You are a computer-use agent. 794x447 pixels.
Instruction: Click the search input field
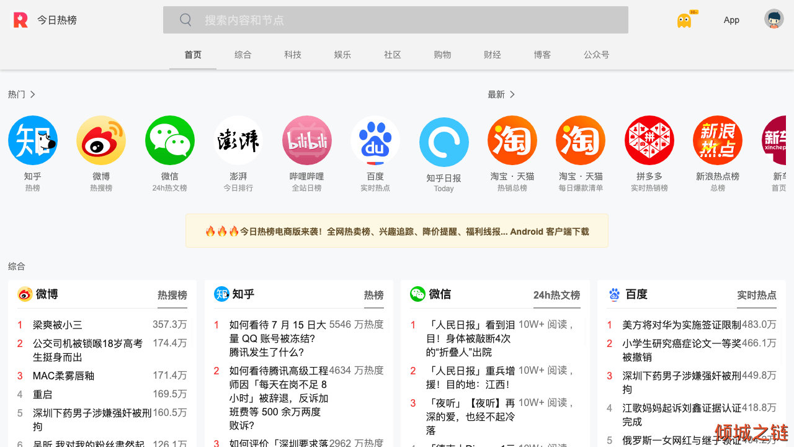pos(396,20)
